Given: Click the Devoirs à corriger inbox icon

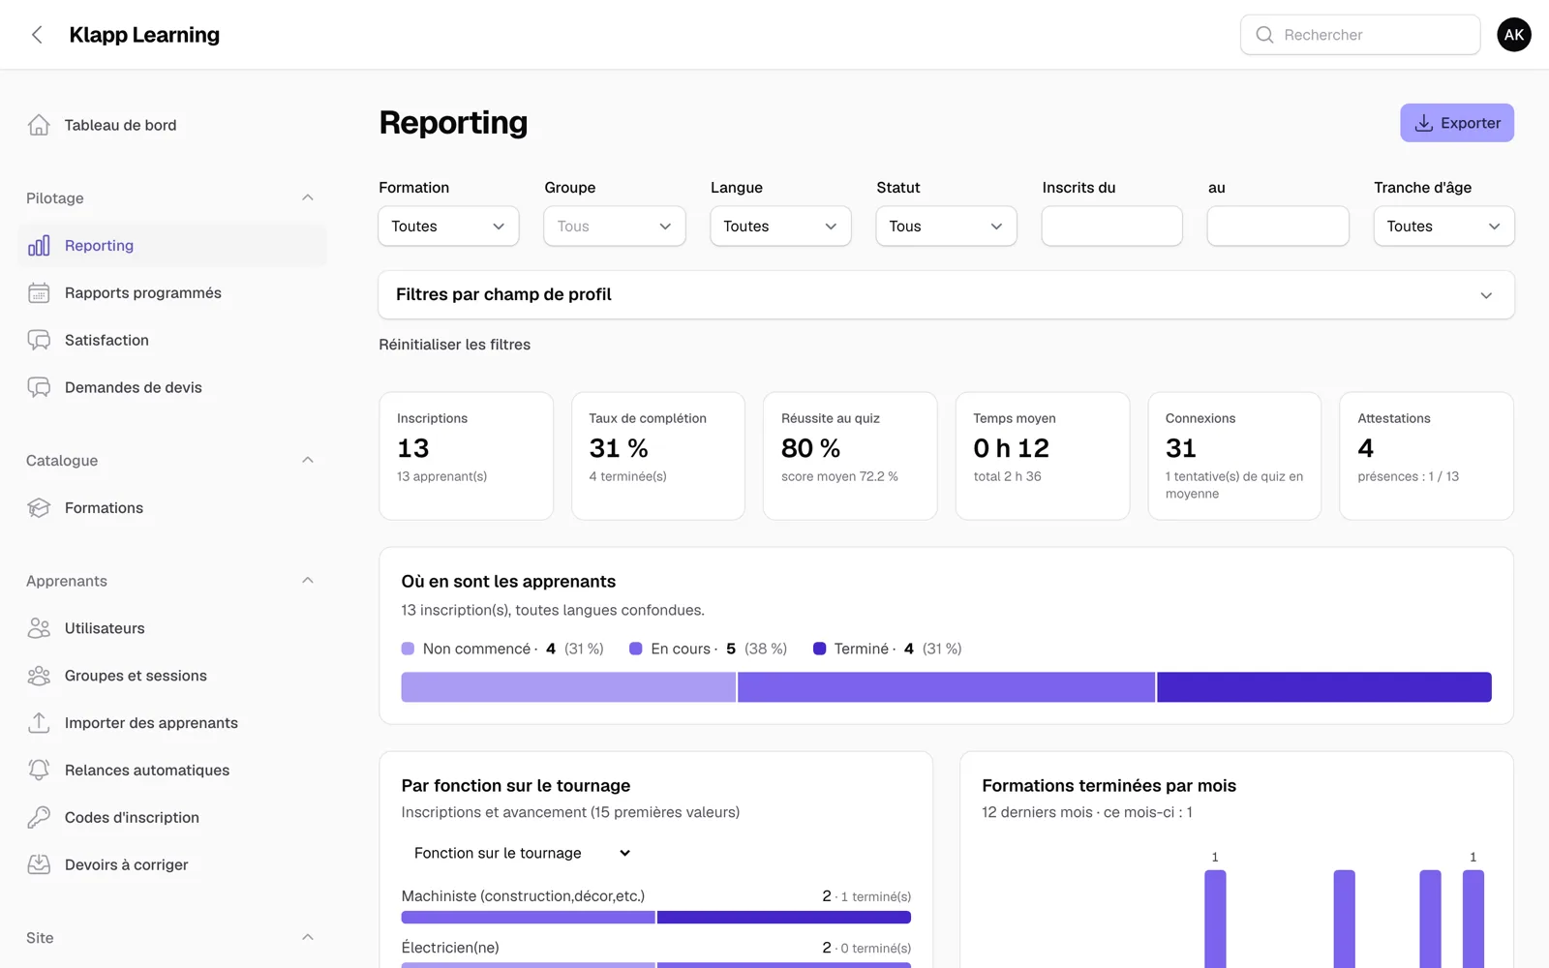Looking at the screenshot, I should (39, 865).
